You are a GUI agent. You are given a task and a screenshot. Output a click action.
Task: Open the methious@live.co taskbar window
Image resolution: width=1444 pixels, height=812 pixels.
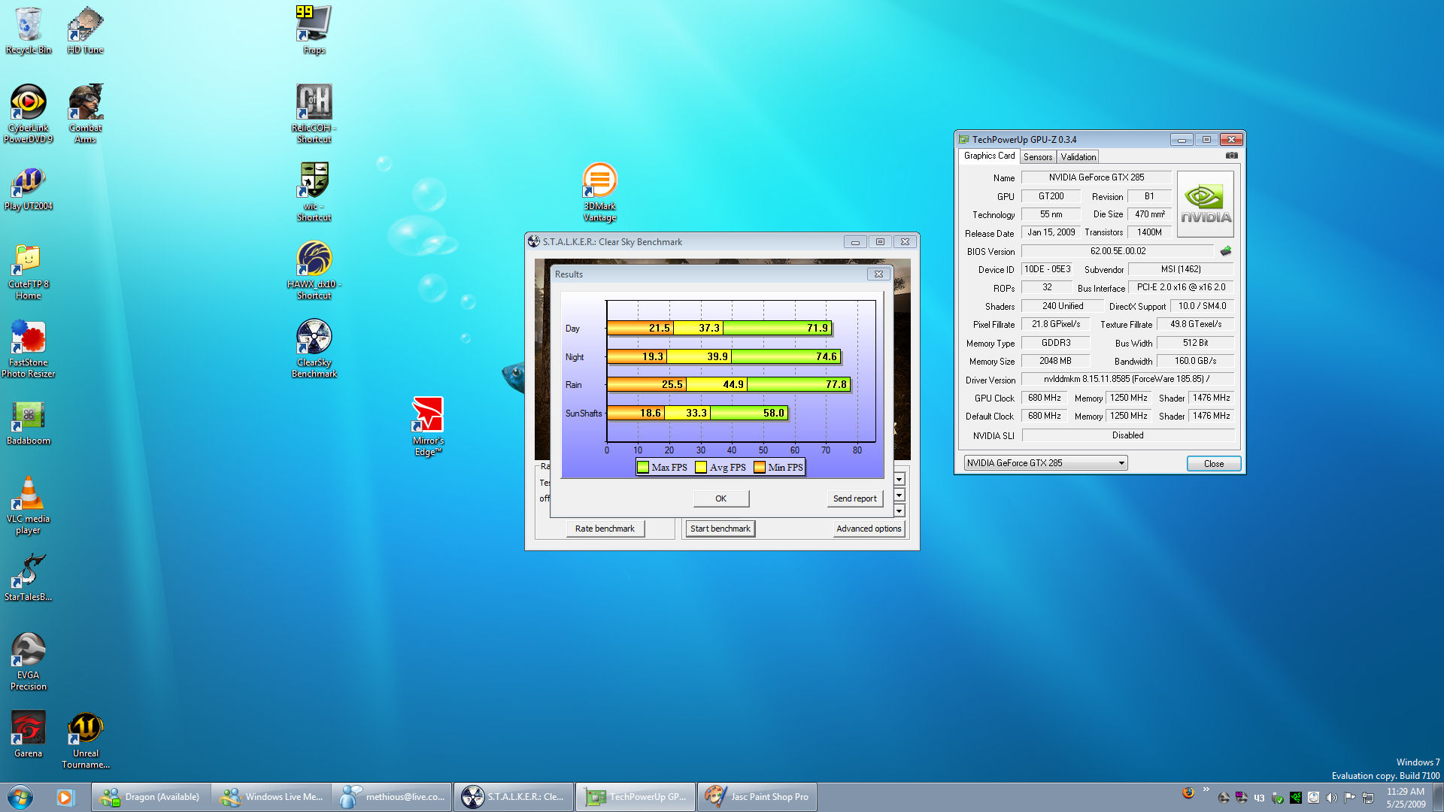[x=392, y=797]
